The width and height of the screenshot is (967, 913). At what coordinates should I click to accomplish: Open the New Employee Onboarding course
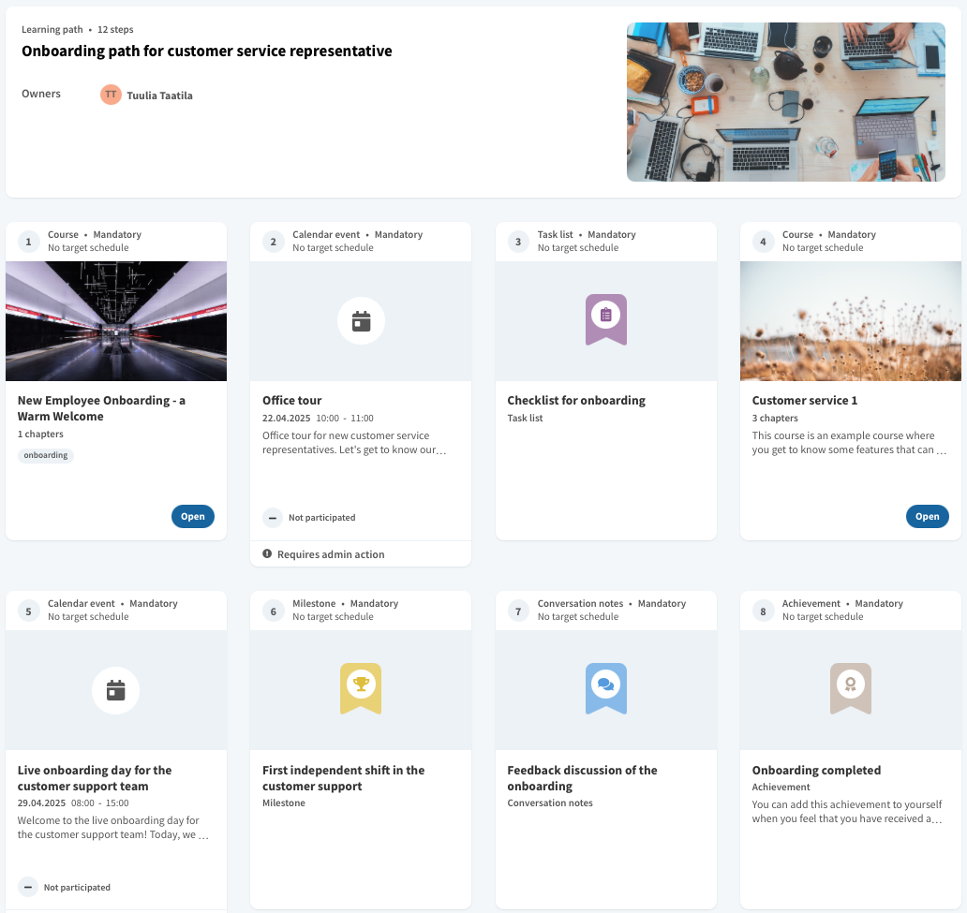click(x=192, y=516)
